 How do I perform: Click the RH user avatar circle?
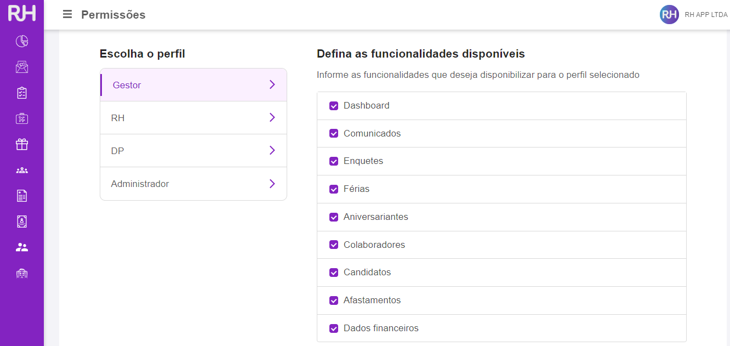[669, 15]
